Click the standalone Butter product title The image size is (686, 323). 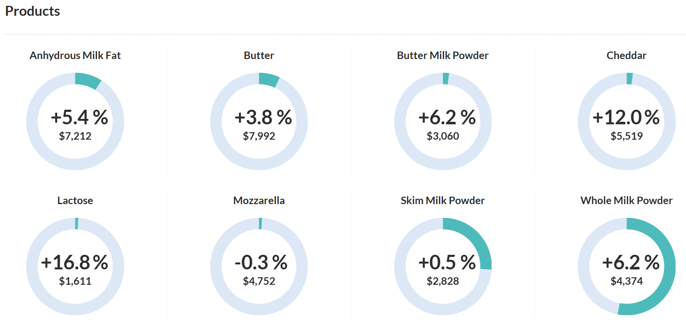coord(259,55)
